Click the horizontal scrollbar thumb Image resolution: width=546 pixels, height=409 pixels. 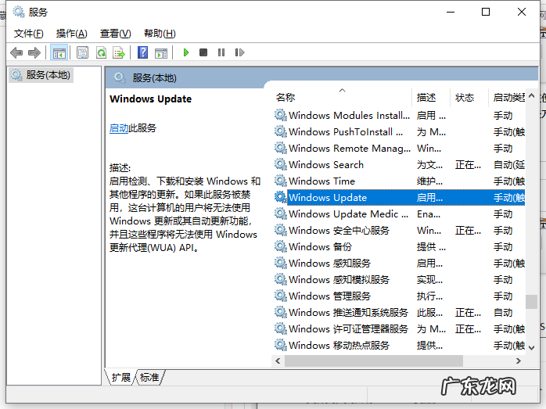point(374,361)
